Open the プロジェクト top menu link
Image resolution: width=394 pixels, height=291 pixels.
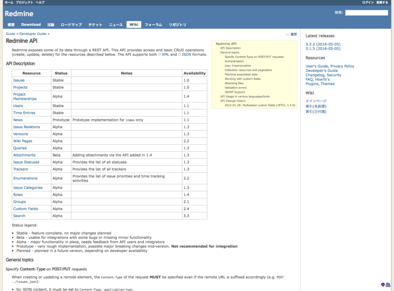coord(24,2)
